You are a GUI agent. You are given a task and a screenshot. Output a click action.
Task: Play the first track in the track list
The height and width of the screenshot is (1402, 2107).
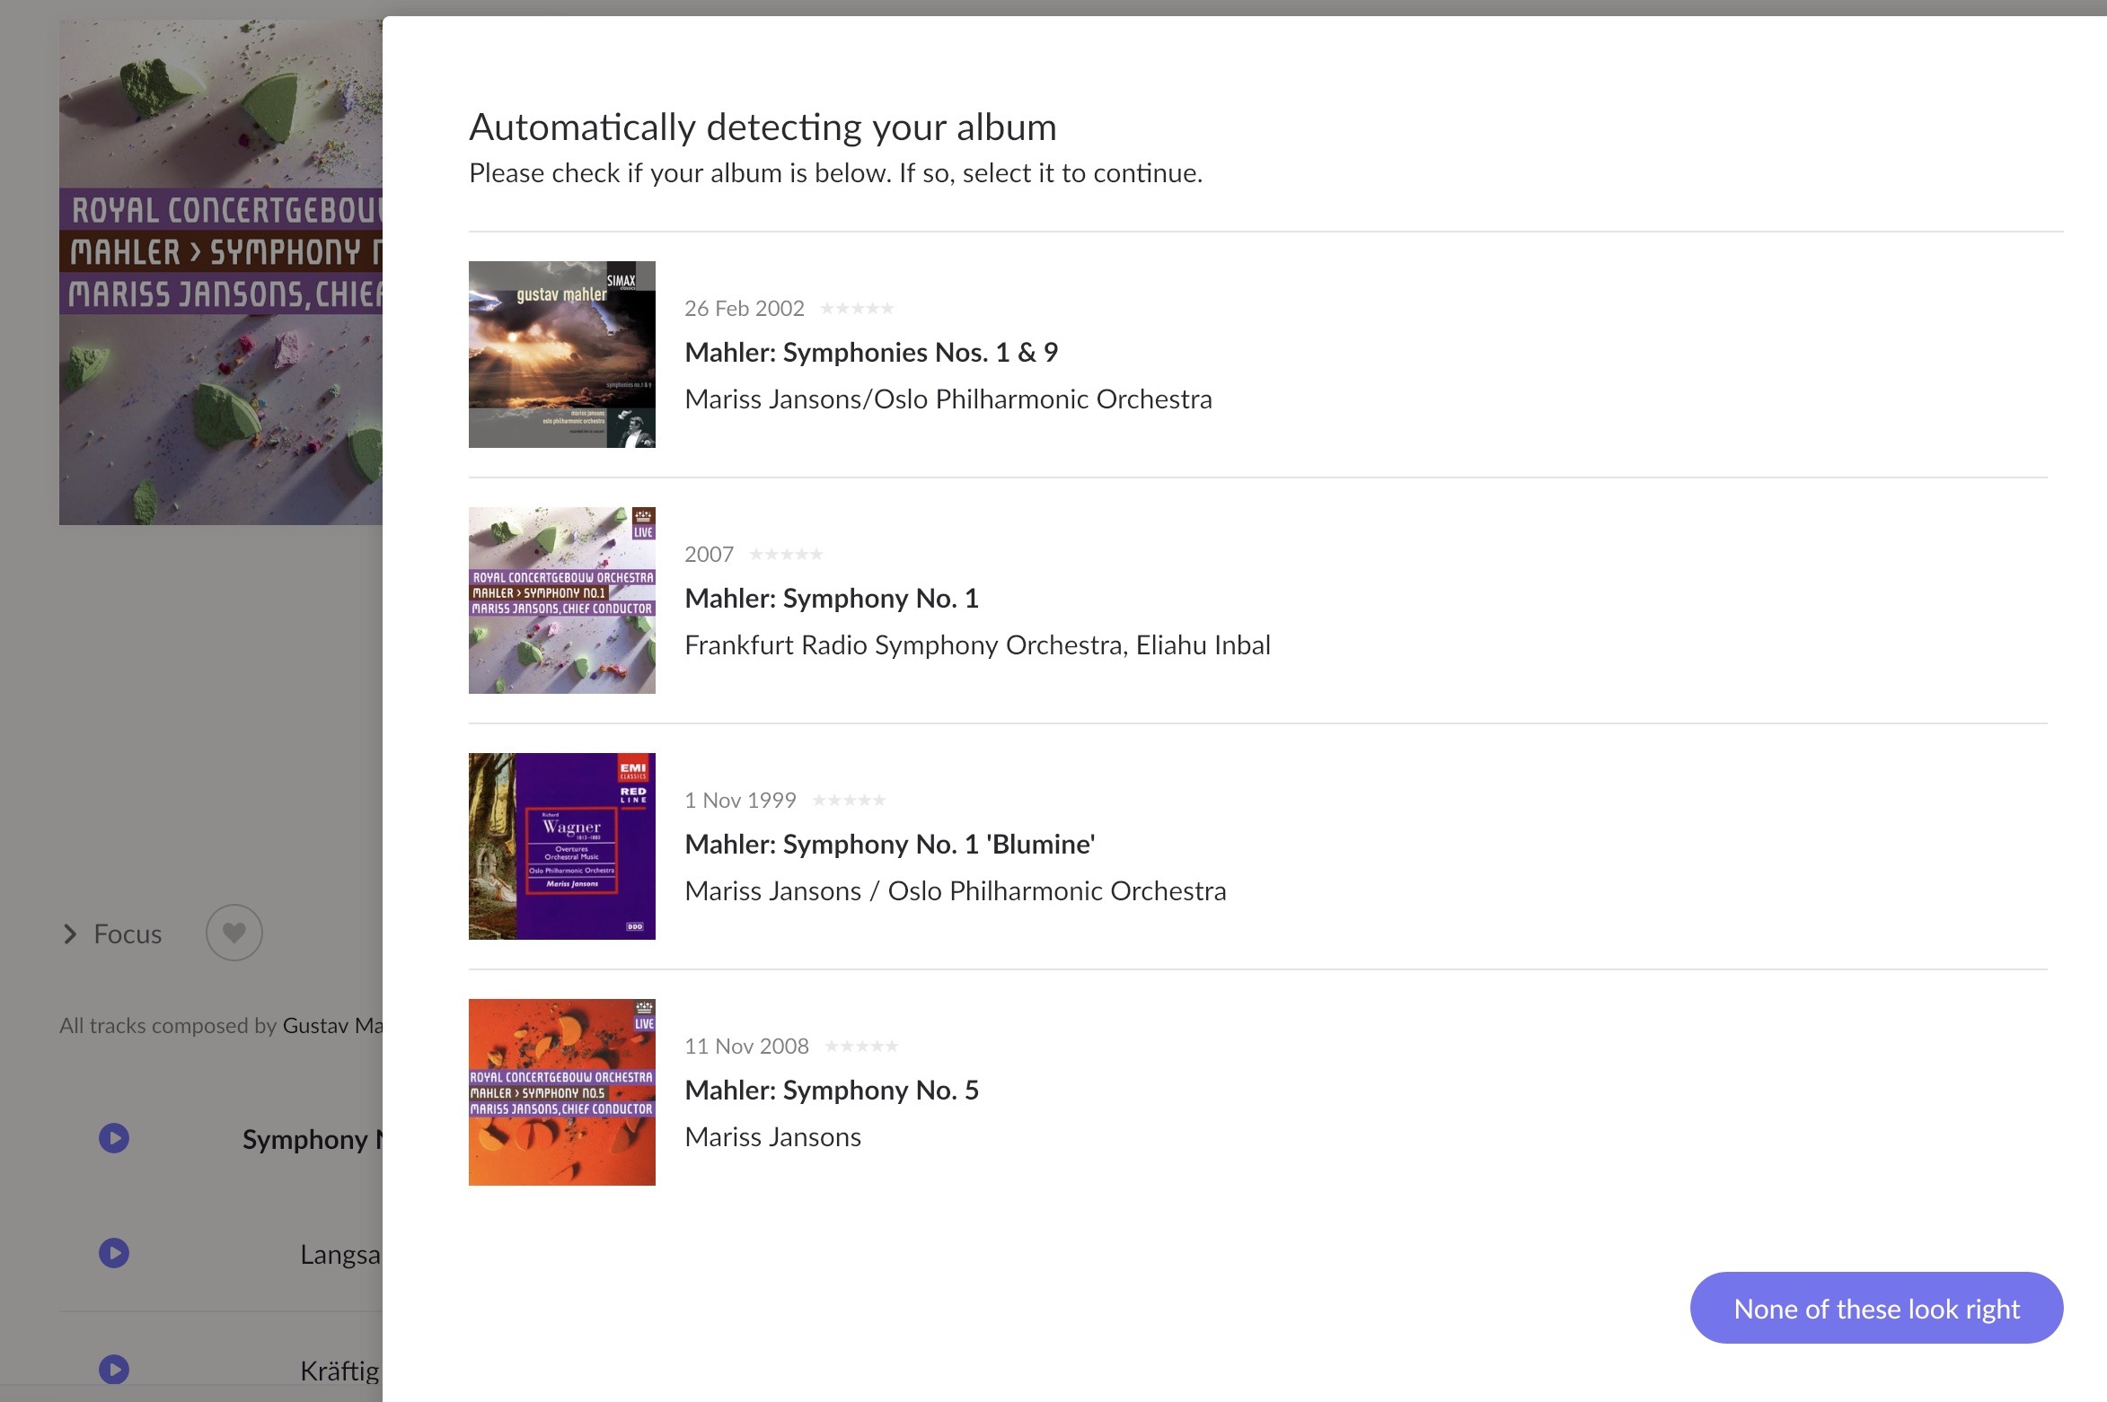[x=113, y=1137]
